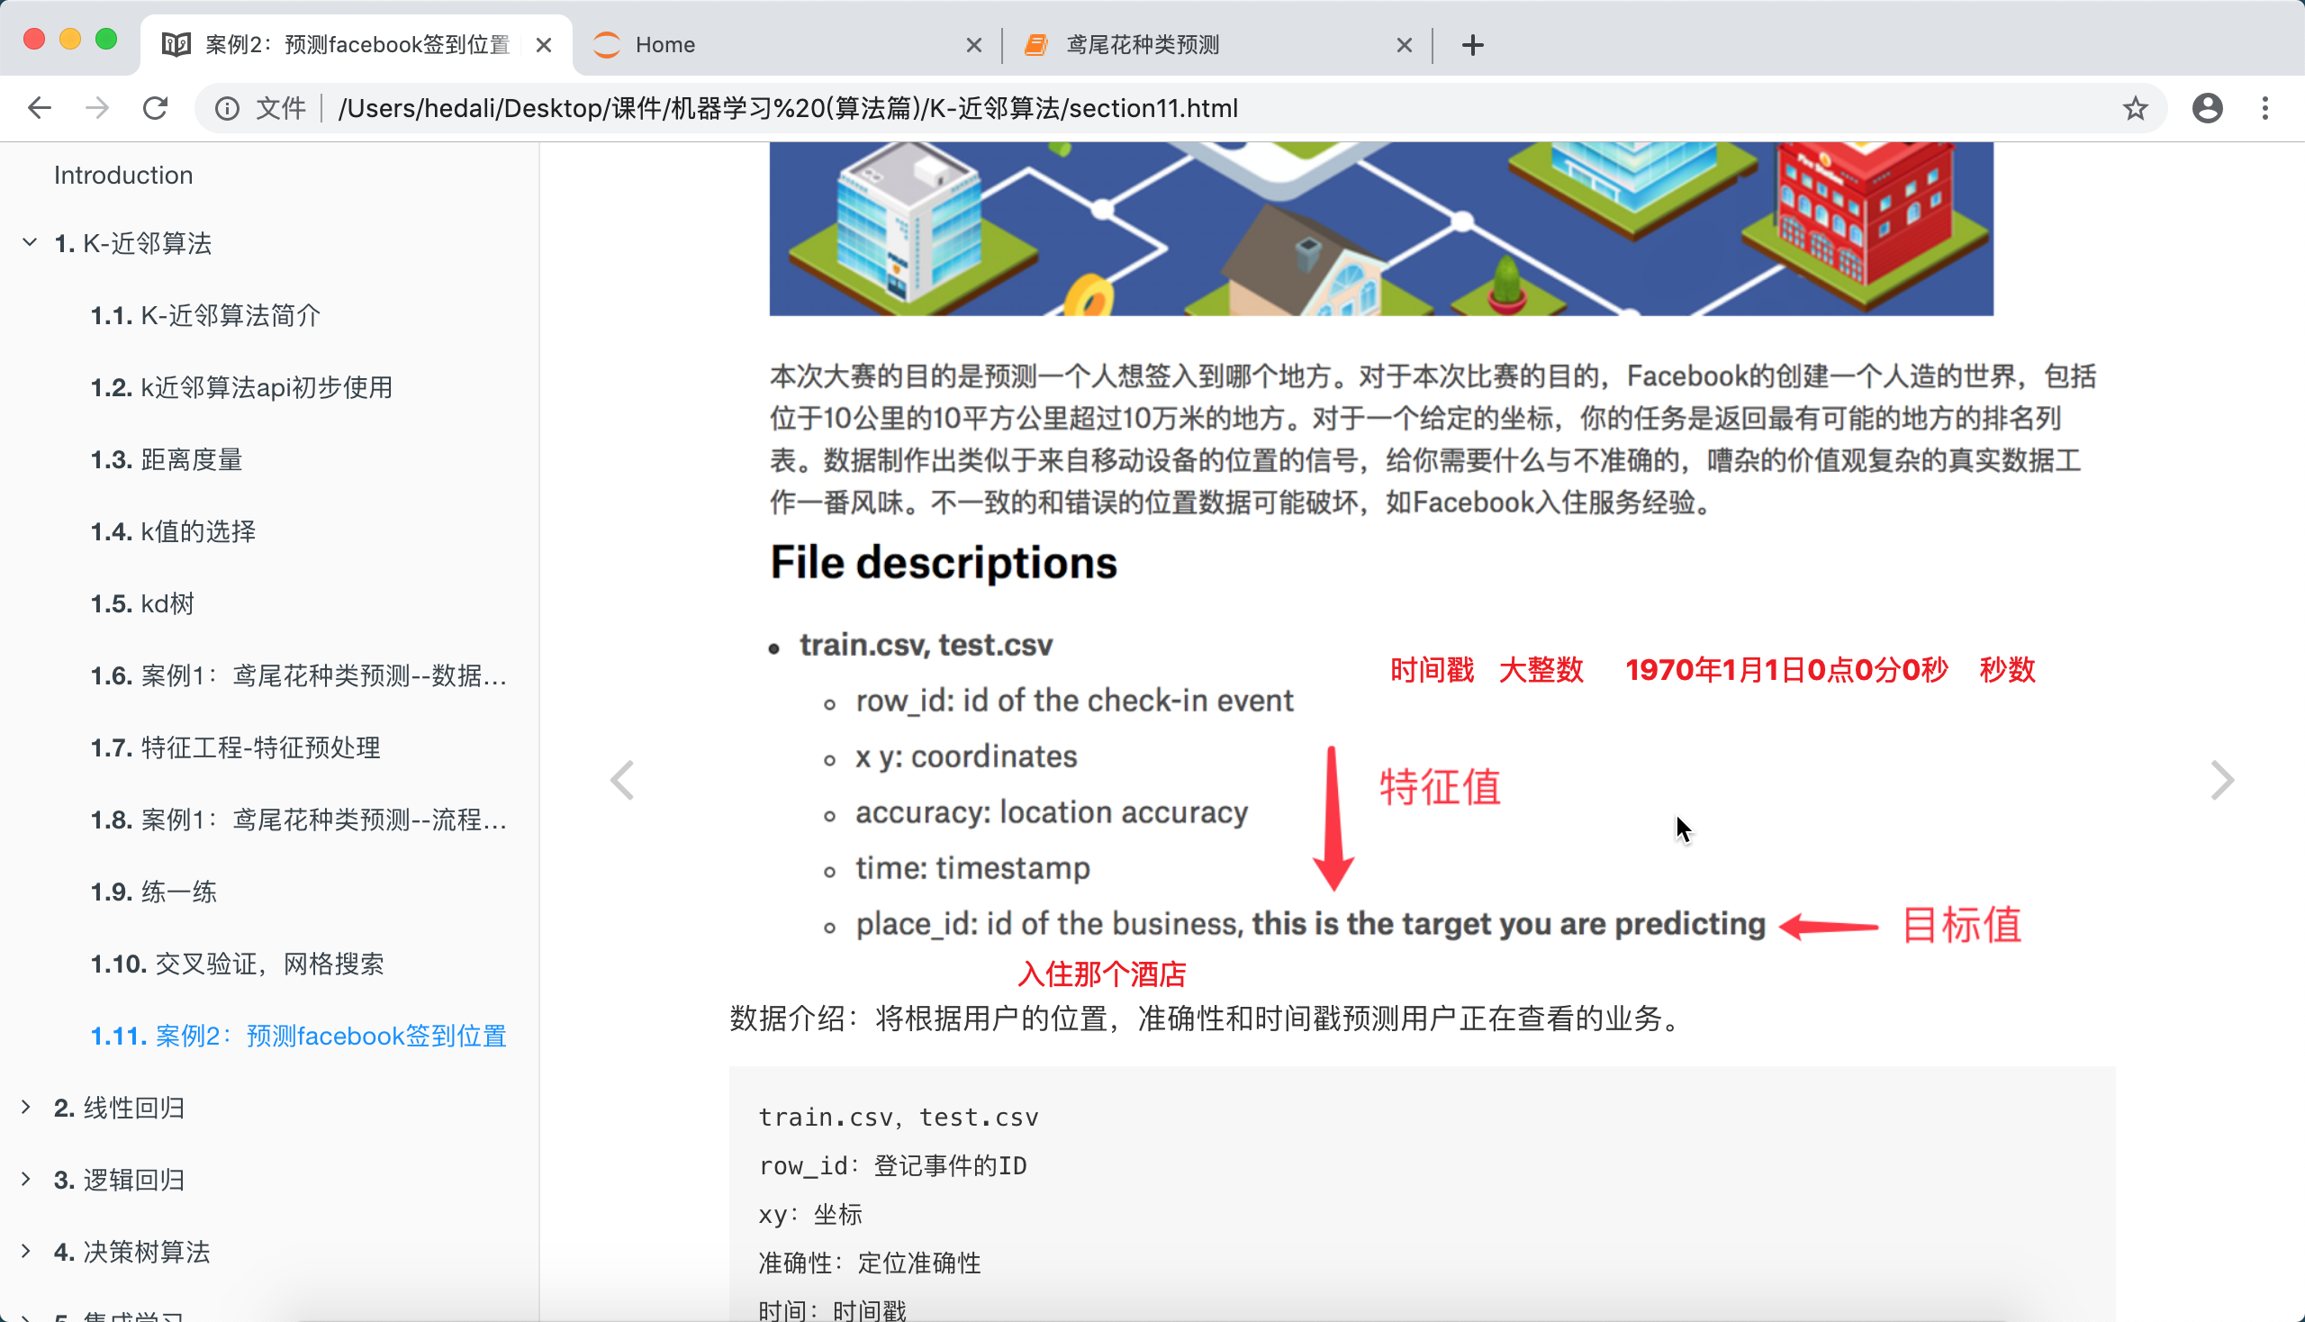Go to the previous page with the left chevron
The image size is (2305, 1322).
point(623,780)
